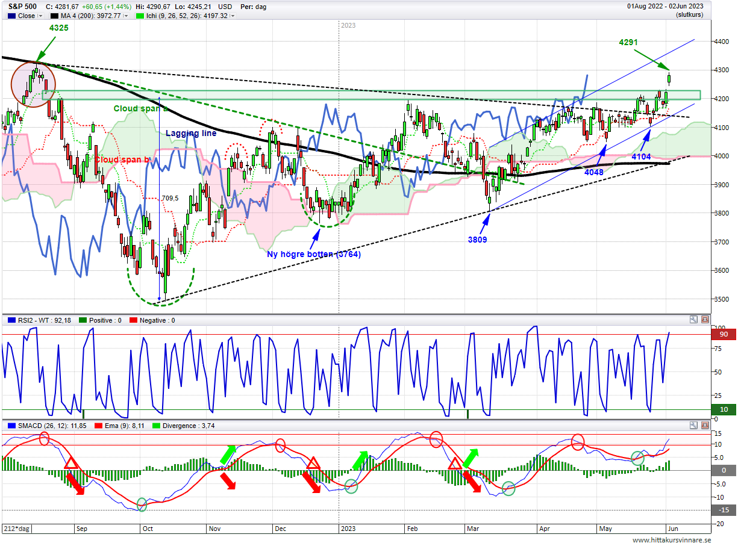Open settings wrench for the SMACD panel
The height and width of the screenshot is (543, 738).
694,425
